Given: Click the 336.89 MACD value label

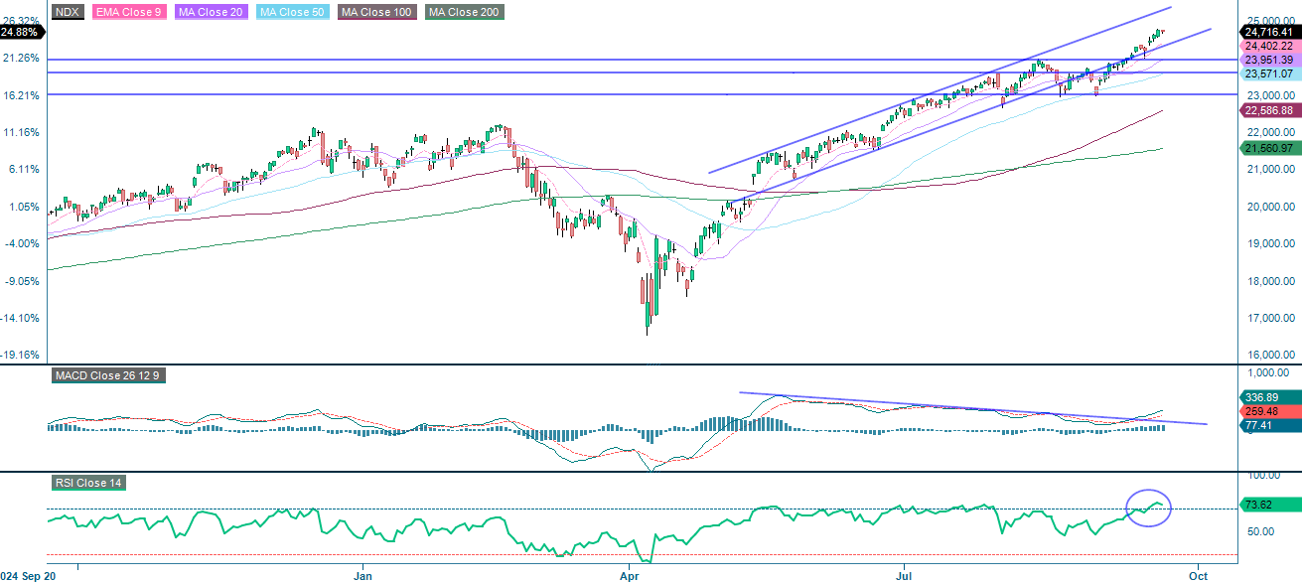Looking at the screenshot, I should coord(1261,396).
